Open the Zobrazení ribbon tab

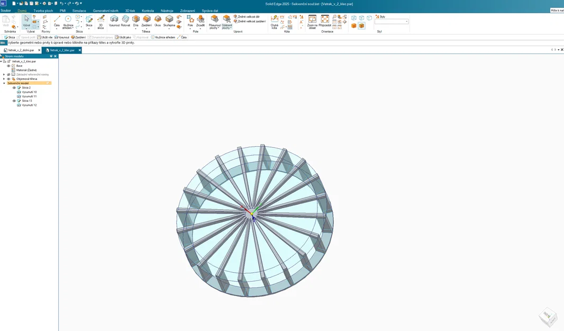click(x=187, y=11)
